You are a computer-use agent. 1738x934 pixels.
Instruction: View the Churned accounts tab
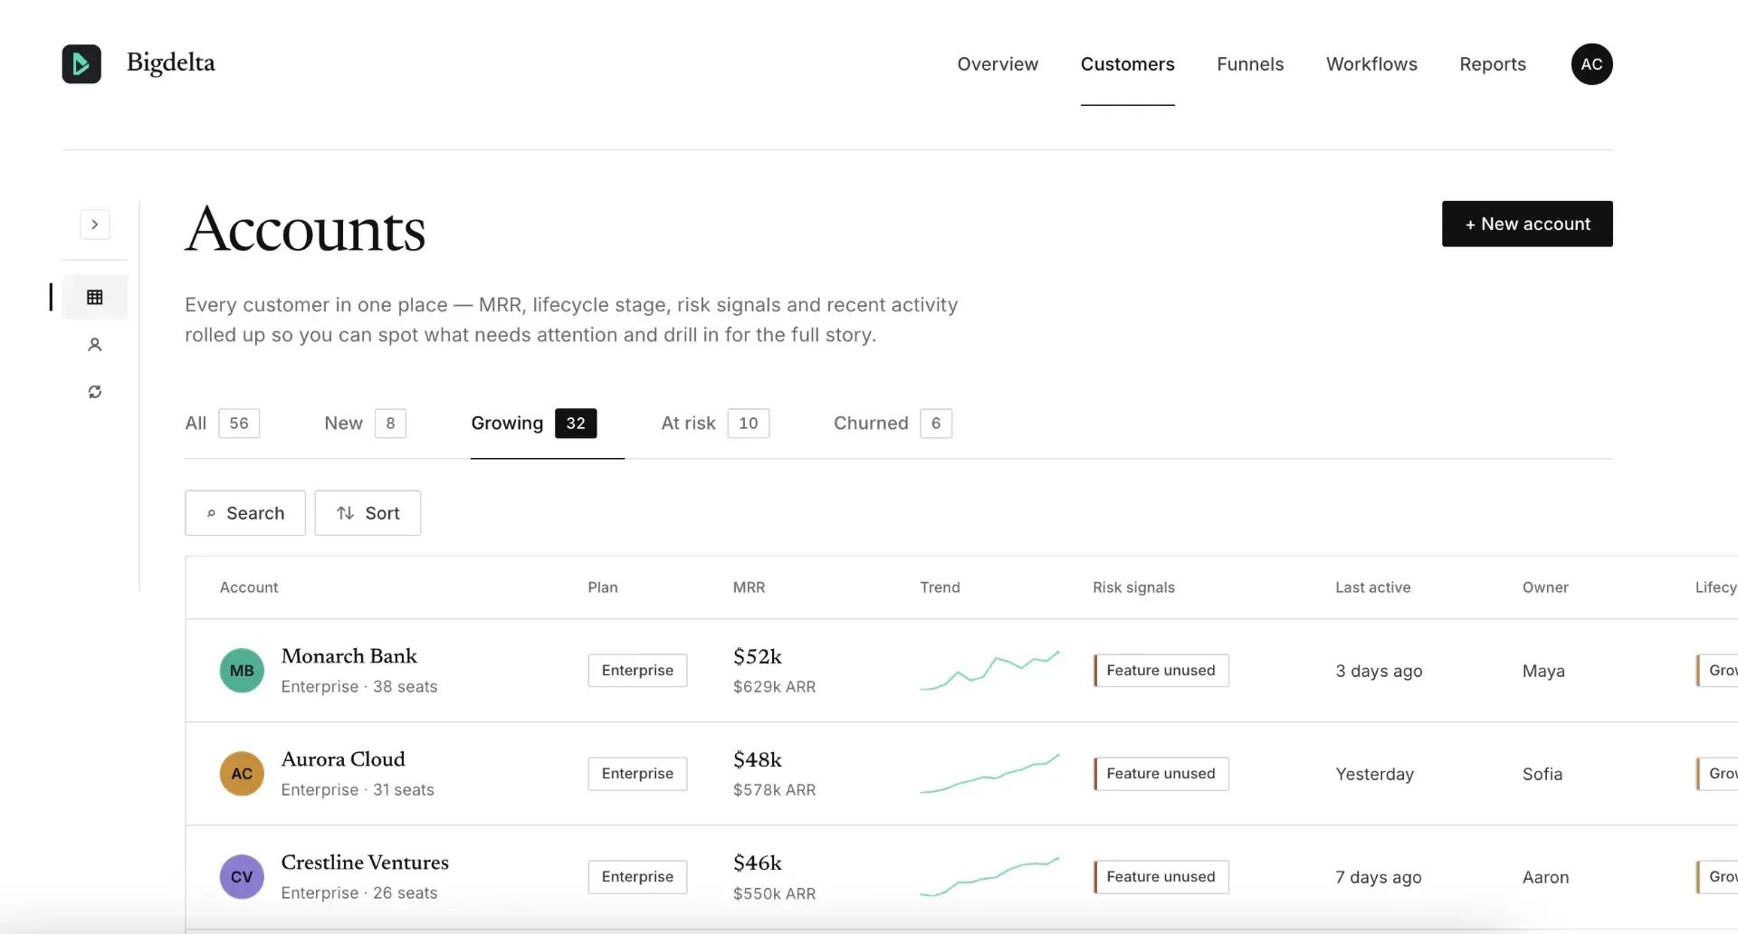[893, 424]
